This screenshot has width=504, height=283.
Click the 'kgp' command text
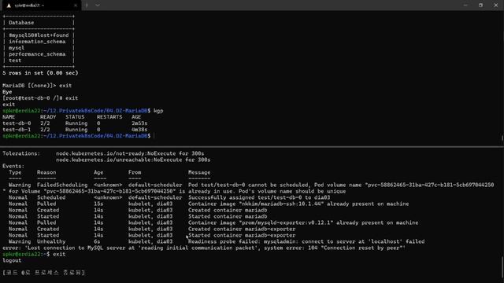(158, 111)
